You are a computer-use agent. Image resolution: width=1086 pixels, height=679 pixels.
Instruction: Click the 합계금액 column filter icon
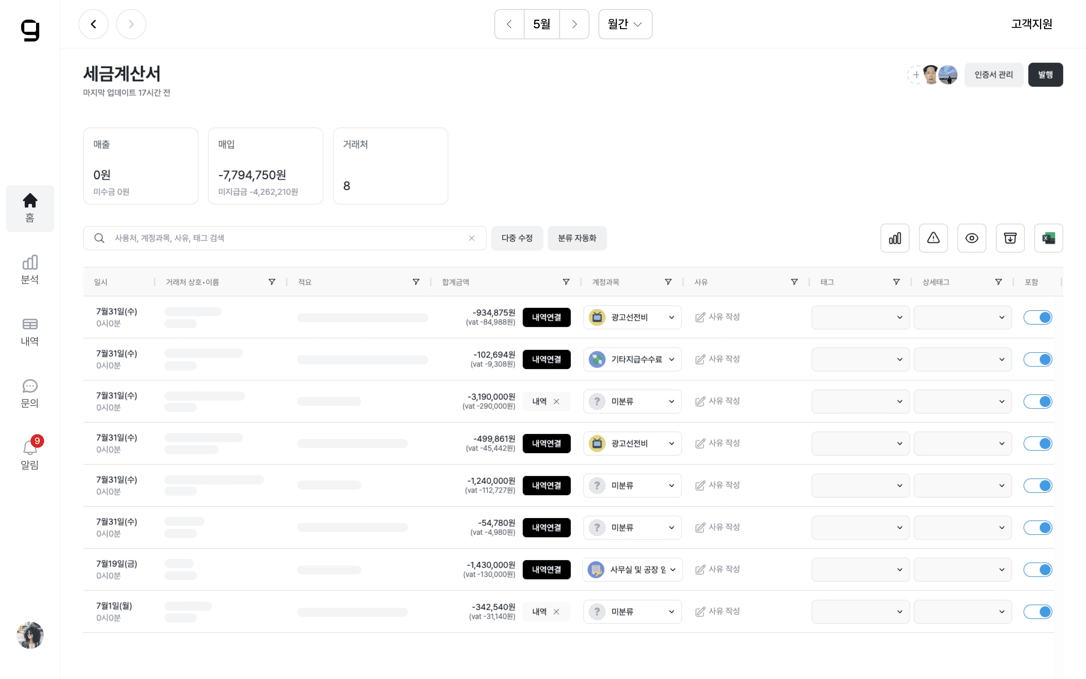tap(566, 282)
